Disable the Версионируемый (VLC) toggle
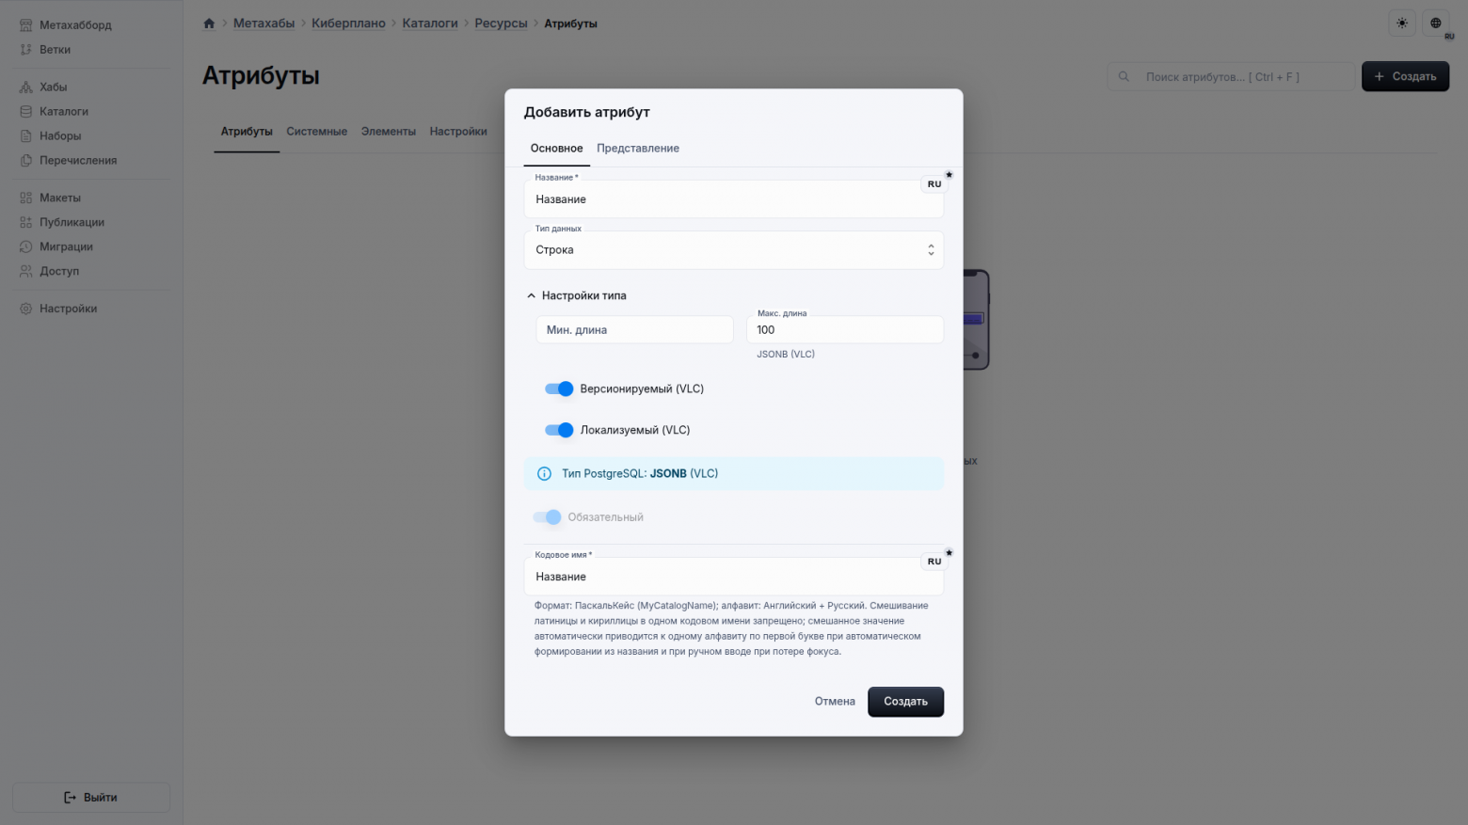This screenshot has height=825, width=1468. [559, 389]
